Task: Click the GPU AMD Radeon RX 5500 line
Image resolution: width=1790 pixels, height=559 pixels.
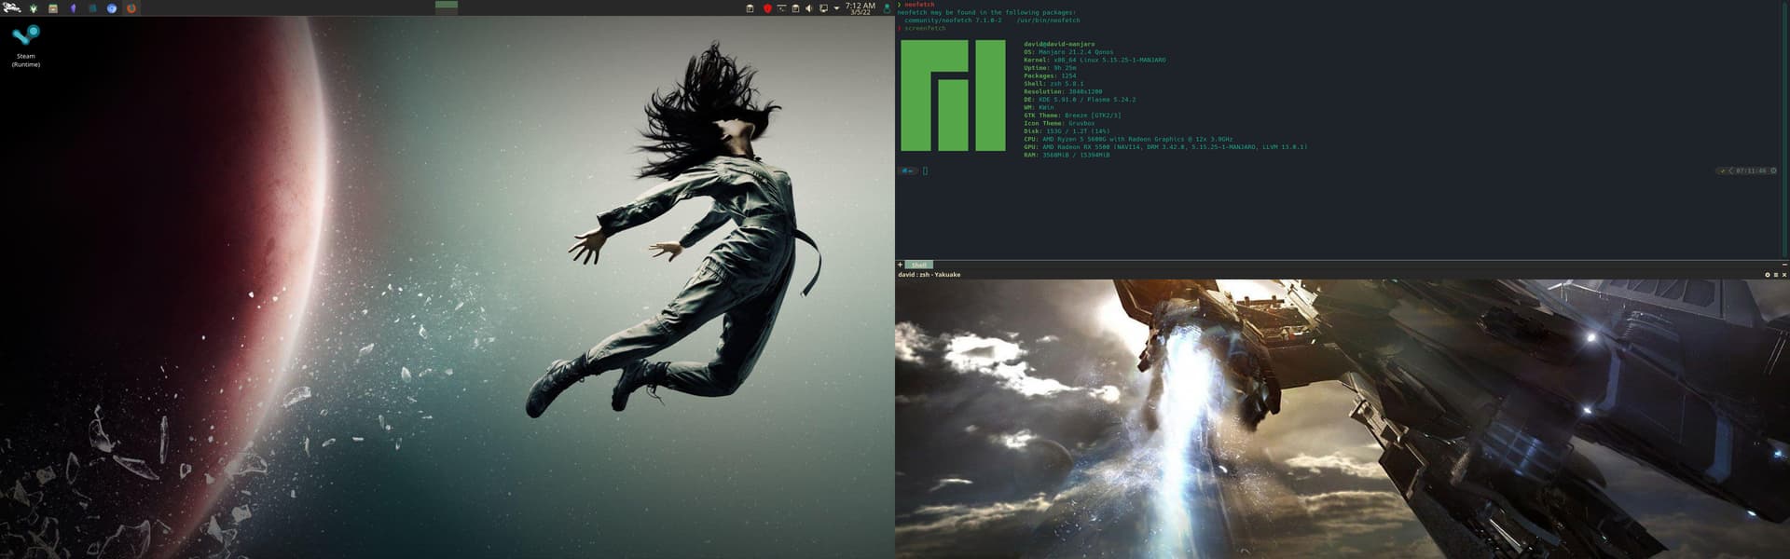Action: (1165, 147)
